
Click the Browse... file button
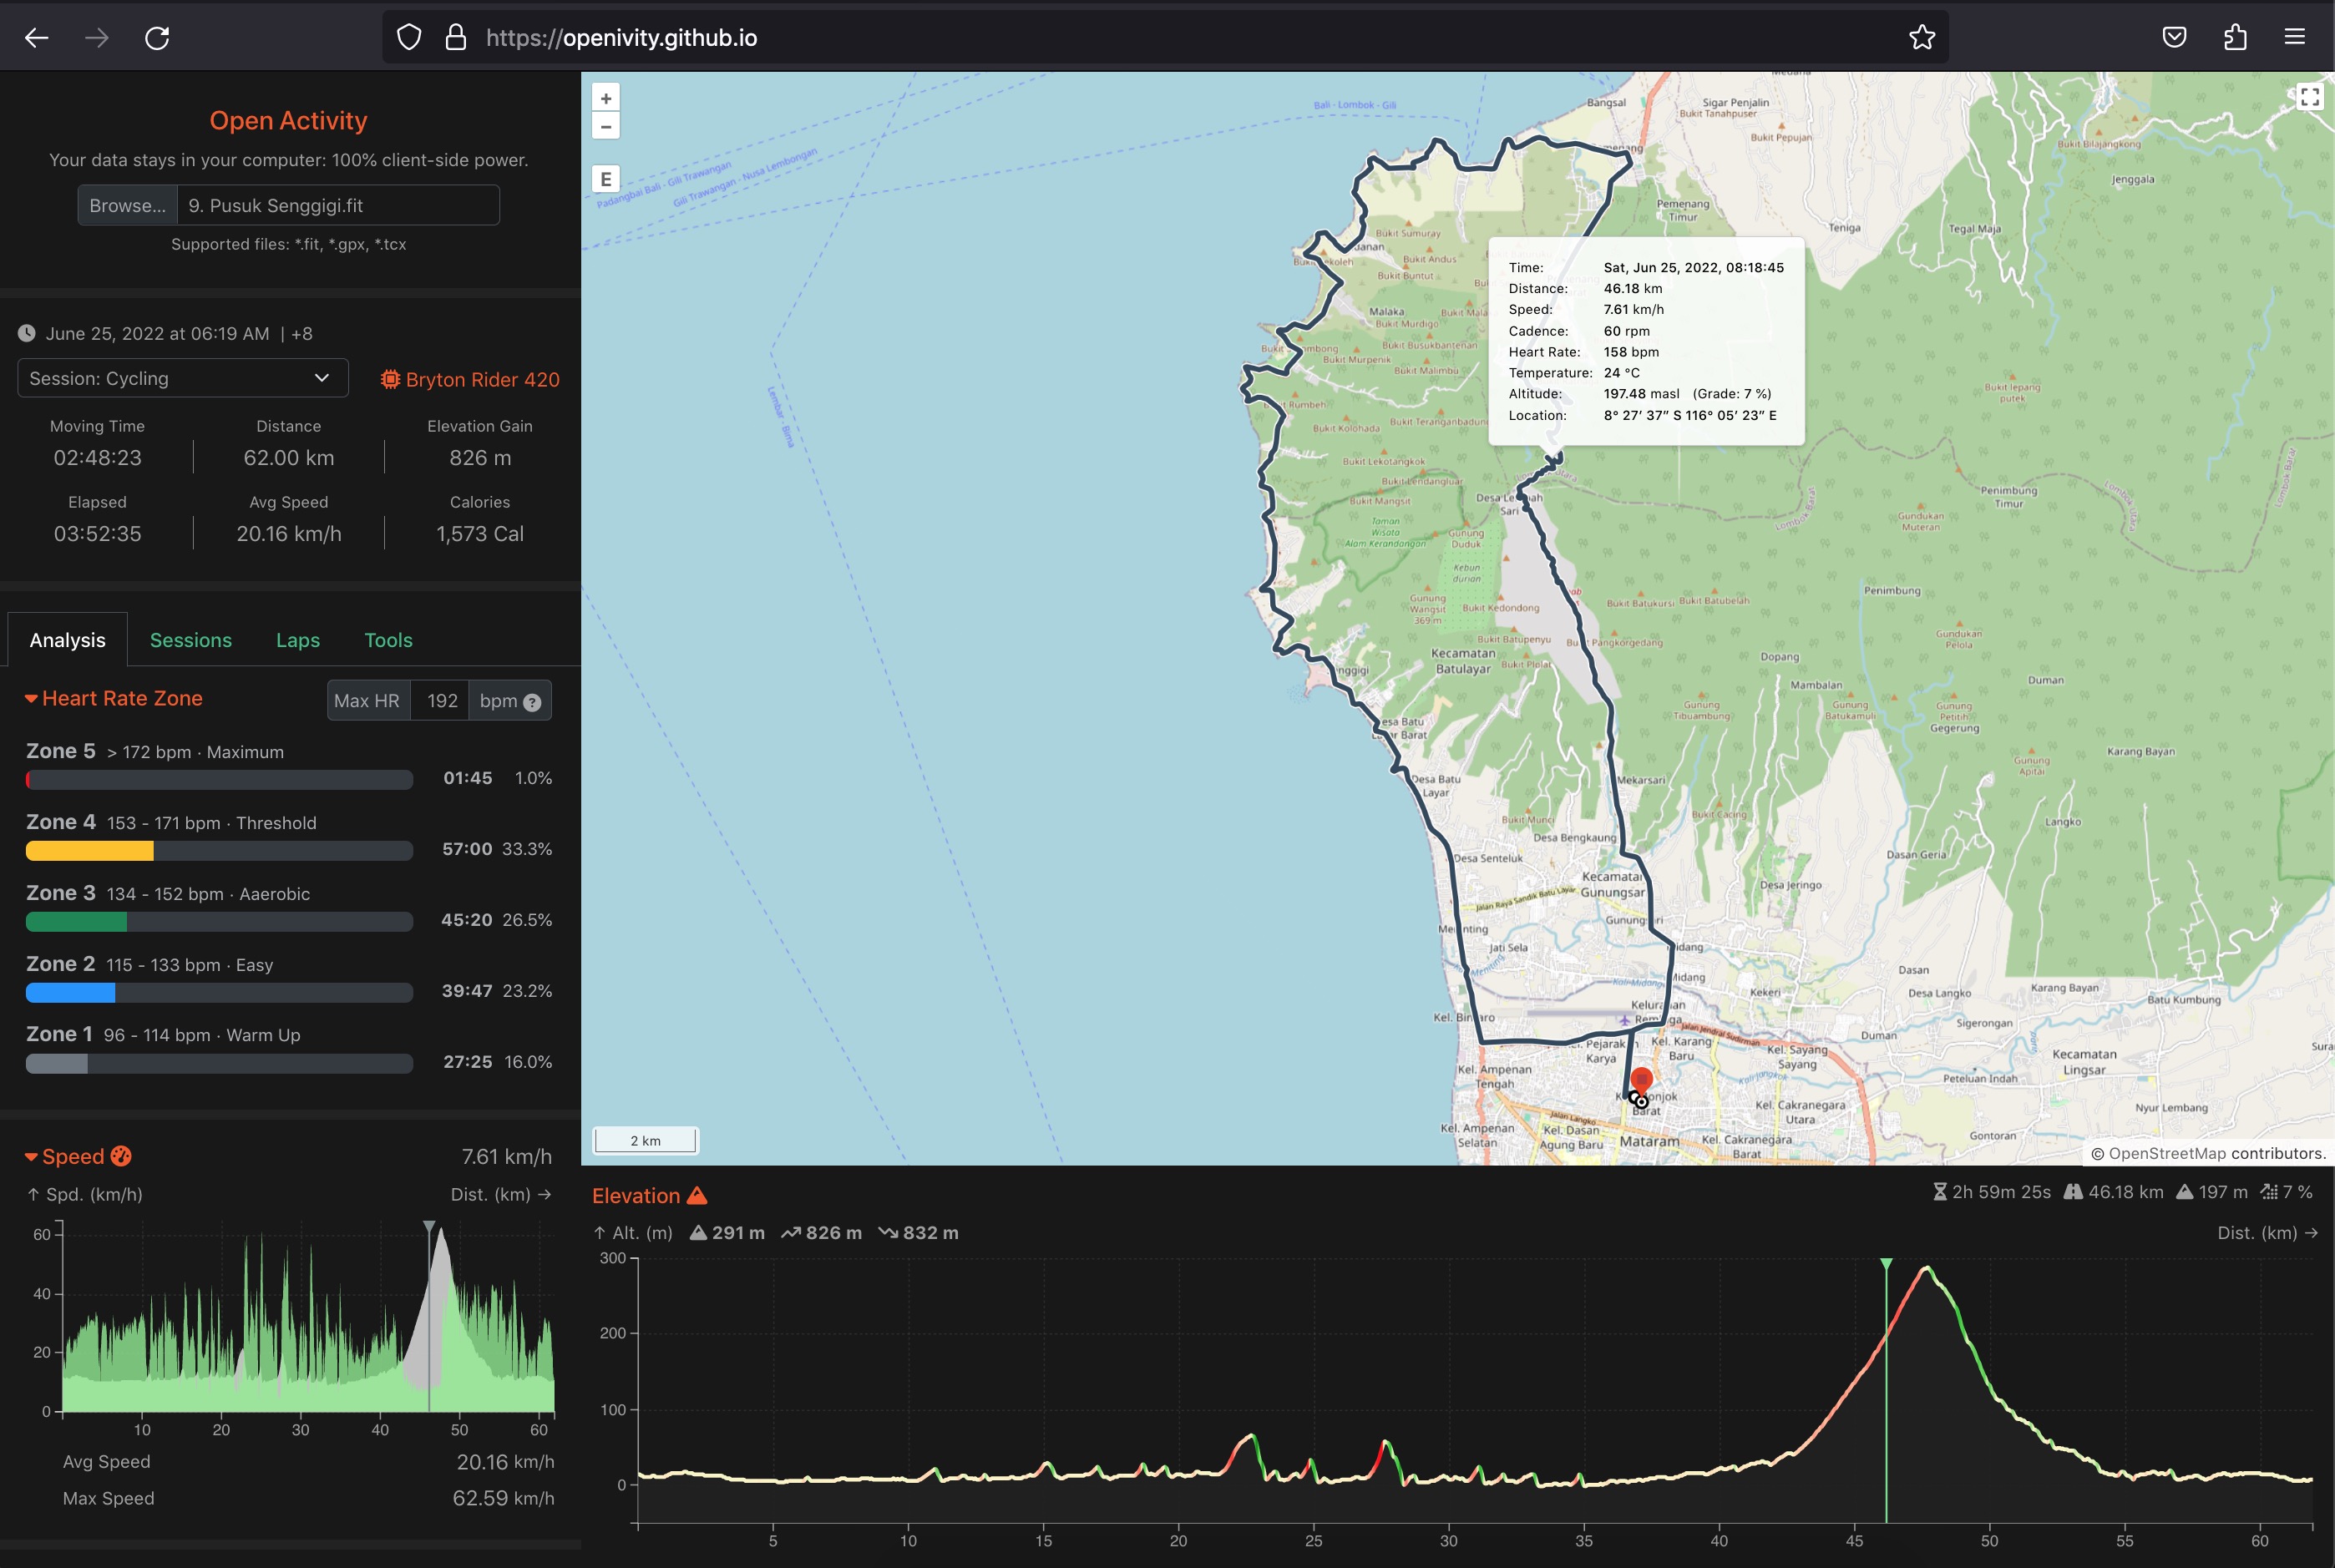127,205
